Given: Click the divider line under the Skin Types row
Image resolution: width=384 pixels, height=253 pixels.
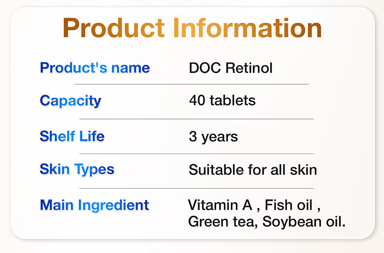Looking at the screenshot, I should pyautogui.click(x=196, y=188).
